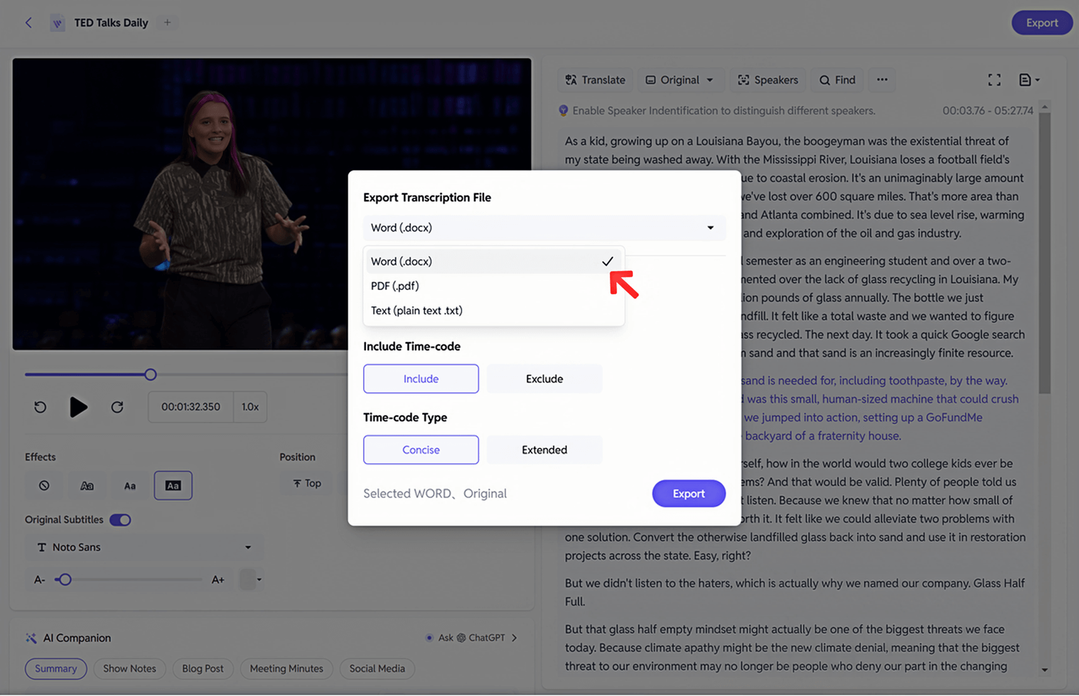
Task: Choose Include time-code
Action: (421, 379)
